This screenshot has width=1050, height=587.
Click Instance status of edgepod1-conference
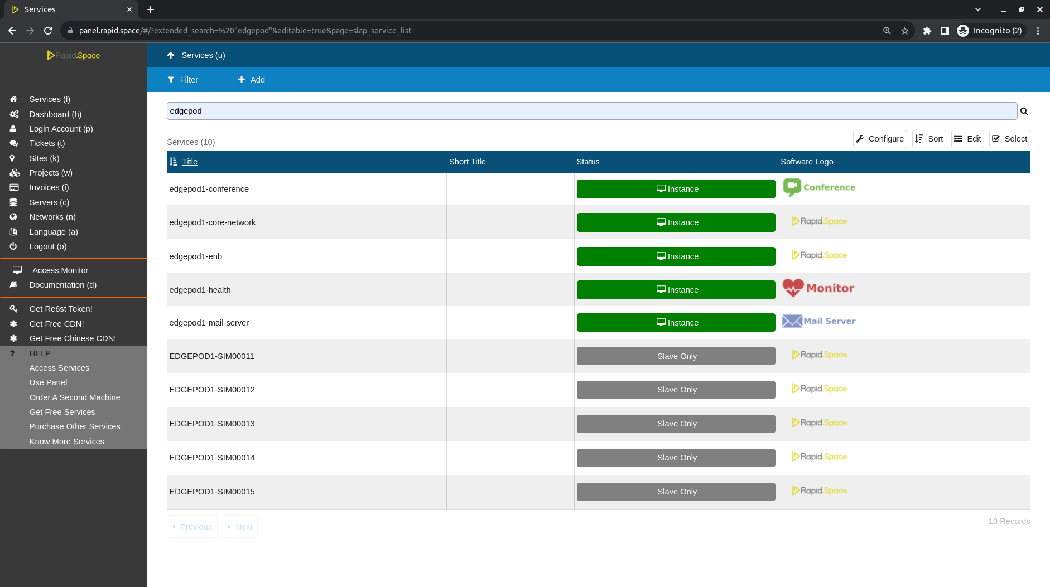tap(676, 189)
